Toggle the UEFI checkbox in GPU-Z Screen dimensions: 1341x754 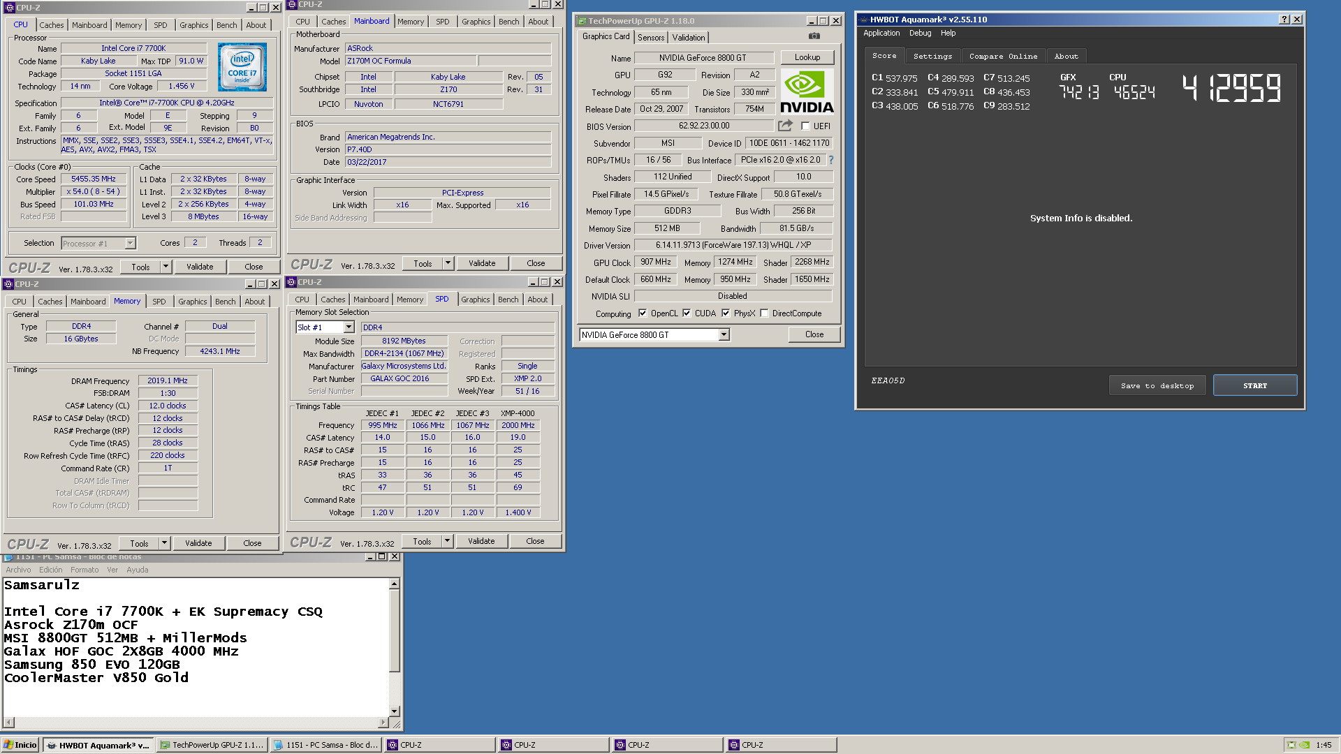pos(805,126)
